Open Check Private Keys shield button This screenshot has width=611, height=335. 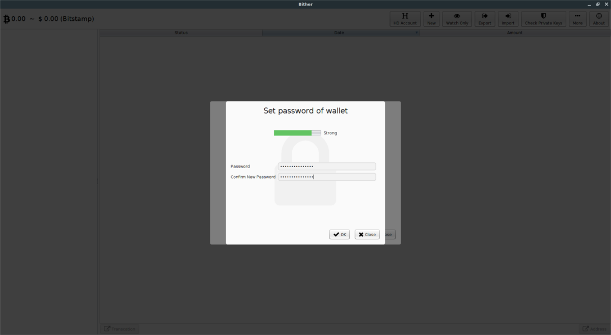pyautogui.click(x=543, y=19)
